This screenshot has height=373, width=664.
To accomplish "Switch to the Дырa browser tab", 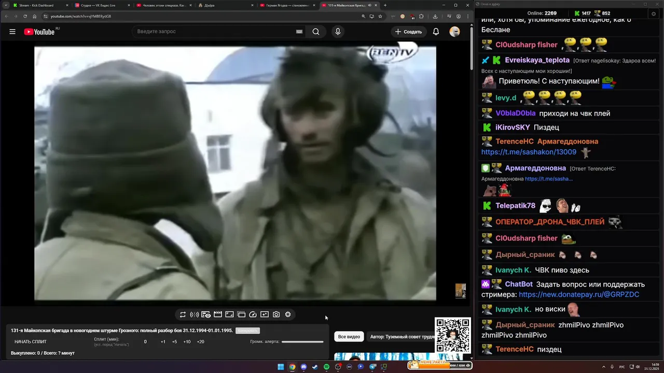I will click(225, 5).
